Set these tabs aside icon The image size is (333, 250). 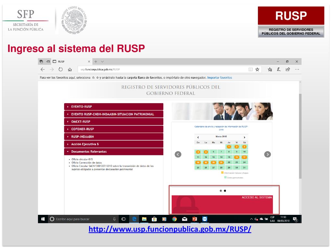(48, 62)
